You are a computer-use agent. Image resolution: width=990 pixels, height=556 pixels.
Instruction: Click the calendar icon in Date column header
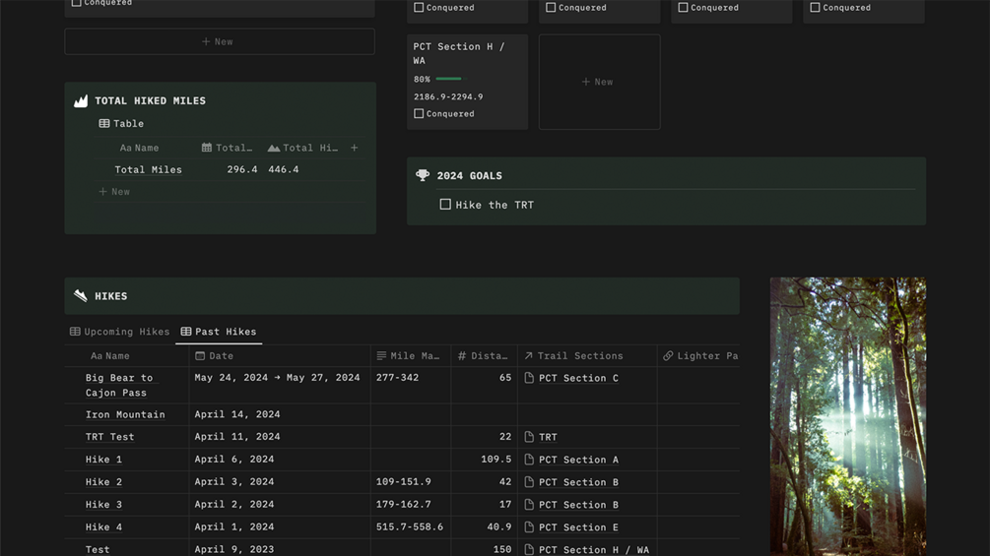pyautogui.click(x=200, y=356)
